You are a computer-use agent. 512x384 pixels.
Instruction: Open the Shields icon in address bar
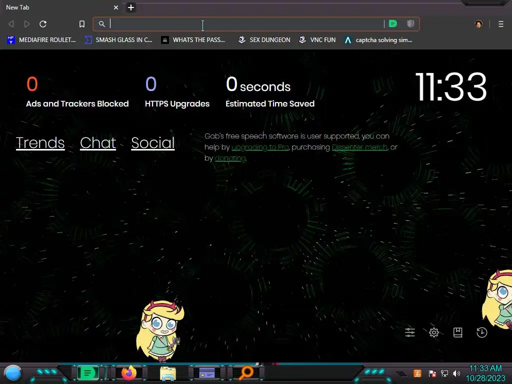click(410, 23)
